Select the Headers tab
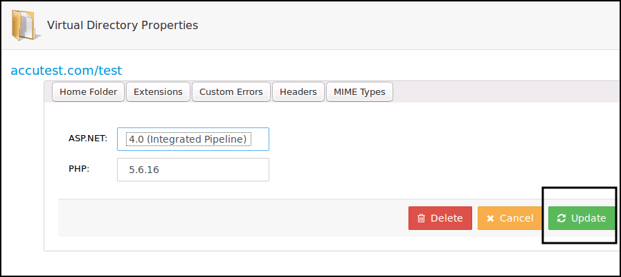The image size is (621, 277). 298,91
